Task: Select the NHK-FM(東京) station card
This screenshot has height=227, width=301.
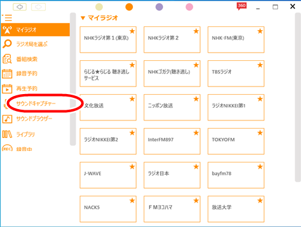Action: (236, 40)
